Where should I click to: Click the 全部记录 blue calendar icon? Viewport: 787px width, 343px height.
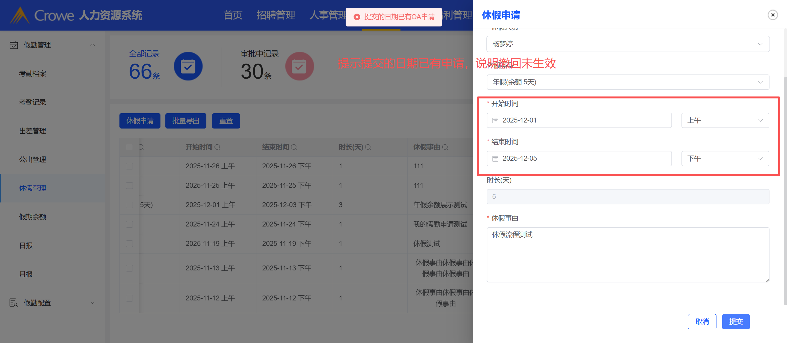point(188,66)
